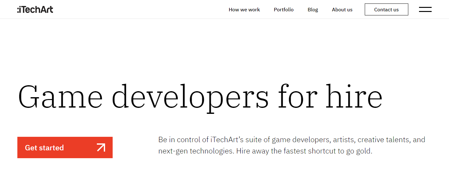Click the Contact us button
Image resolution: width=449 pixels, height=189 pixels.
coord(386,9)
